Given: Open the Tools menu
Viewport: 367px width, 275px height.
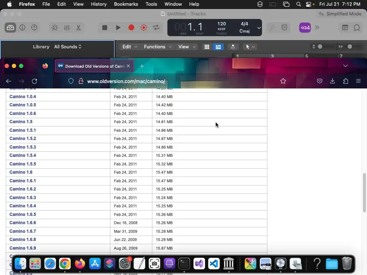Looking at the screenshot, I should (x=151, y=4).
